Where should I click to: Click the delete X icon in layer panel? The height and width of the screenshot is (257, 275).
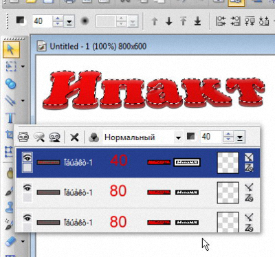click(74, 137)
